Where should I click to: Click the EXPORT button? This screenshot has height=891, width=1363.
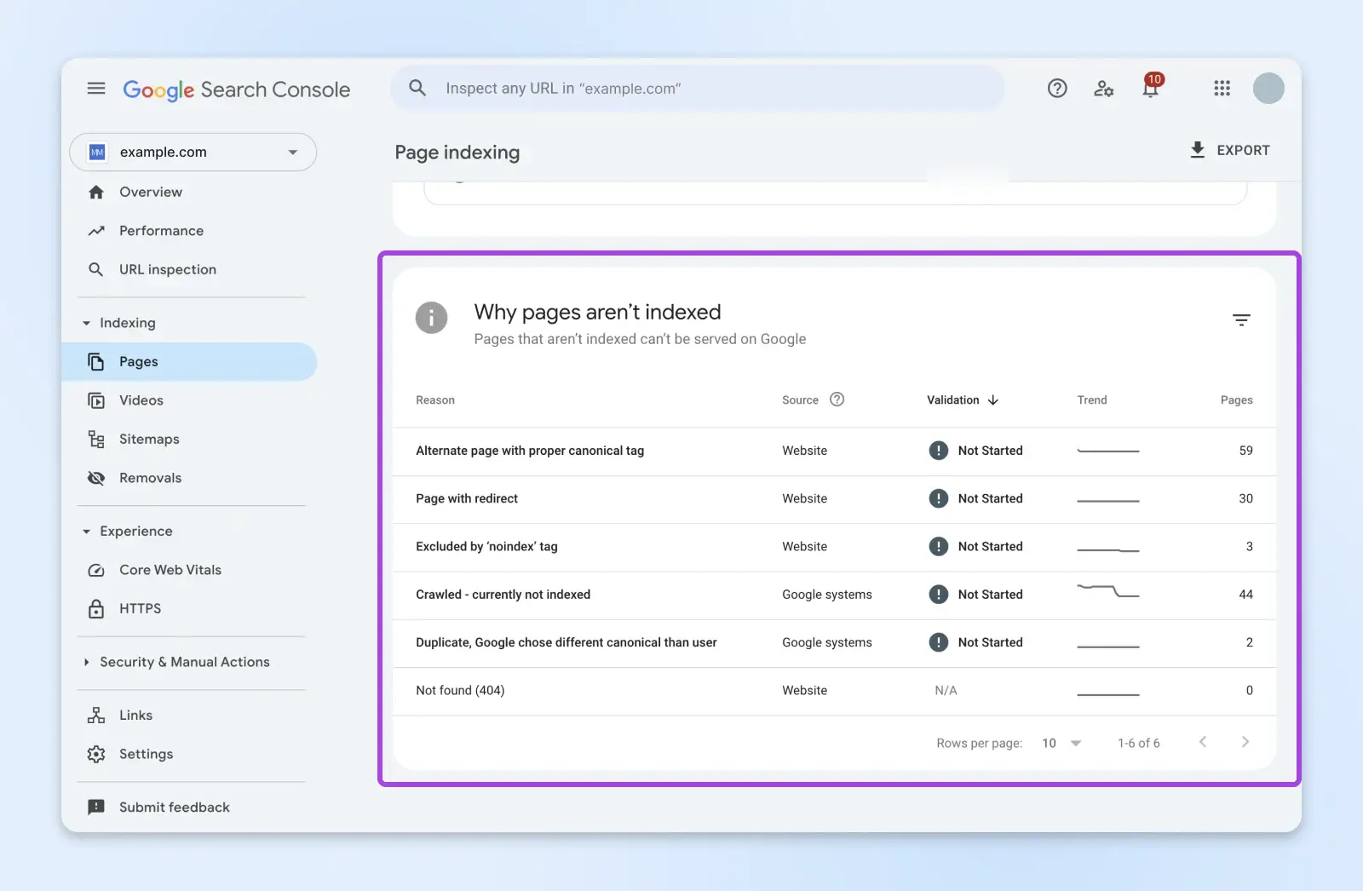coord(1229,150)
